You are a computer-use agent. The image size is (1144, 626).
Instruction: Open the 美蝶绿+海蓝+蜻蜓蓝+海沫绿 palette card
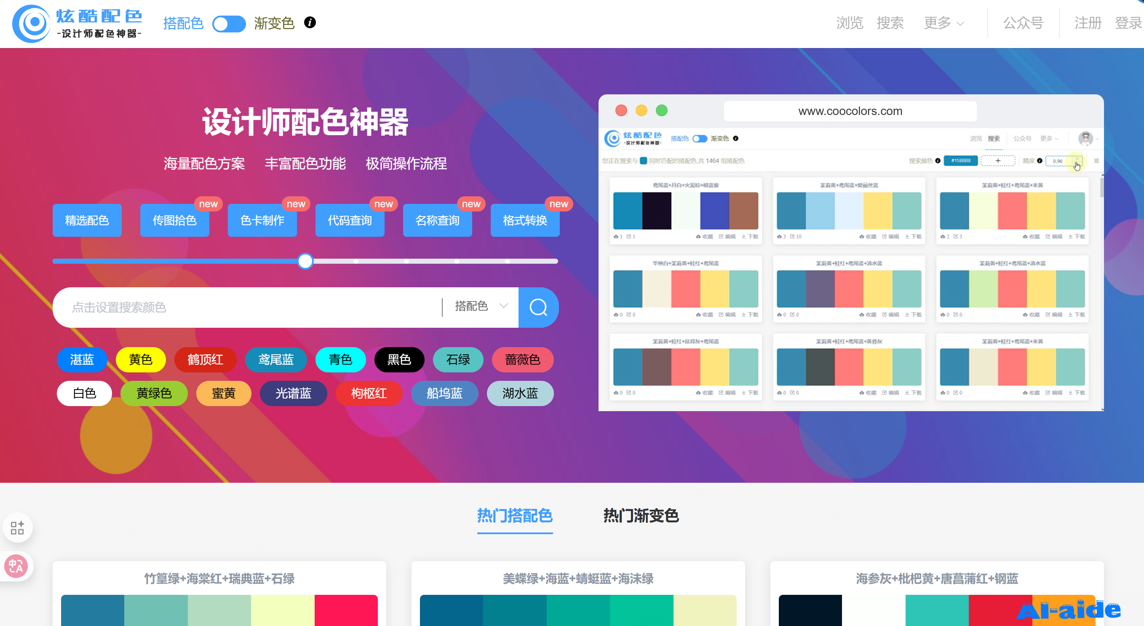point(578,594)
